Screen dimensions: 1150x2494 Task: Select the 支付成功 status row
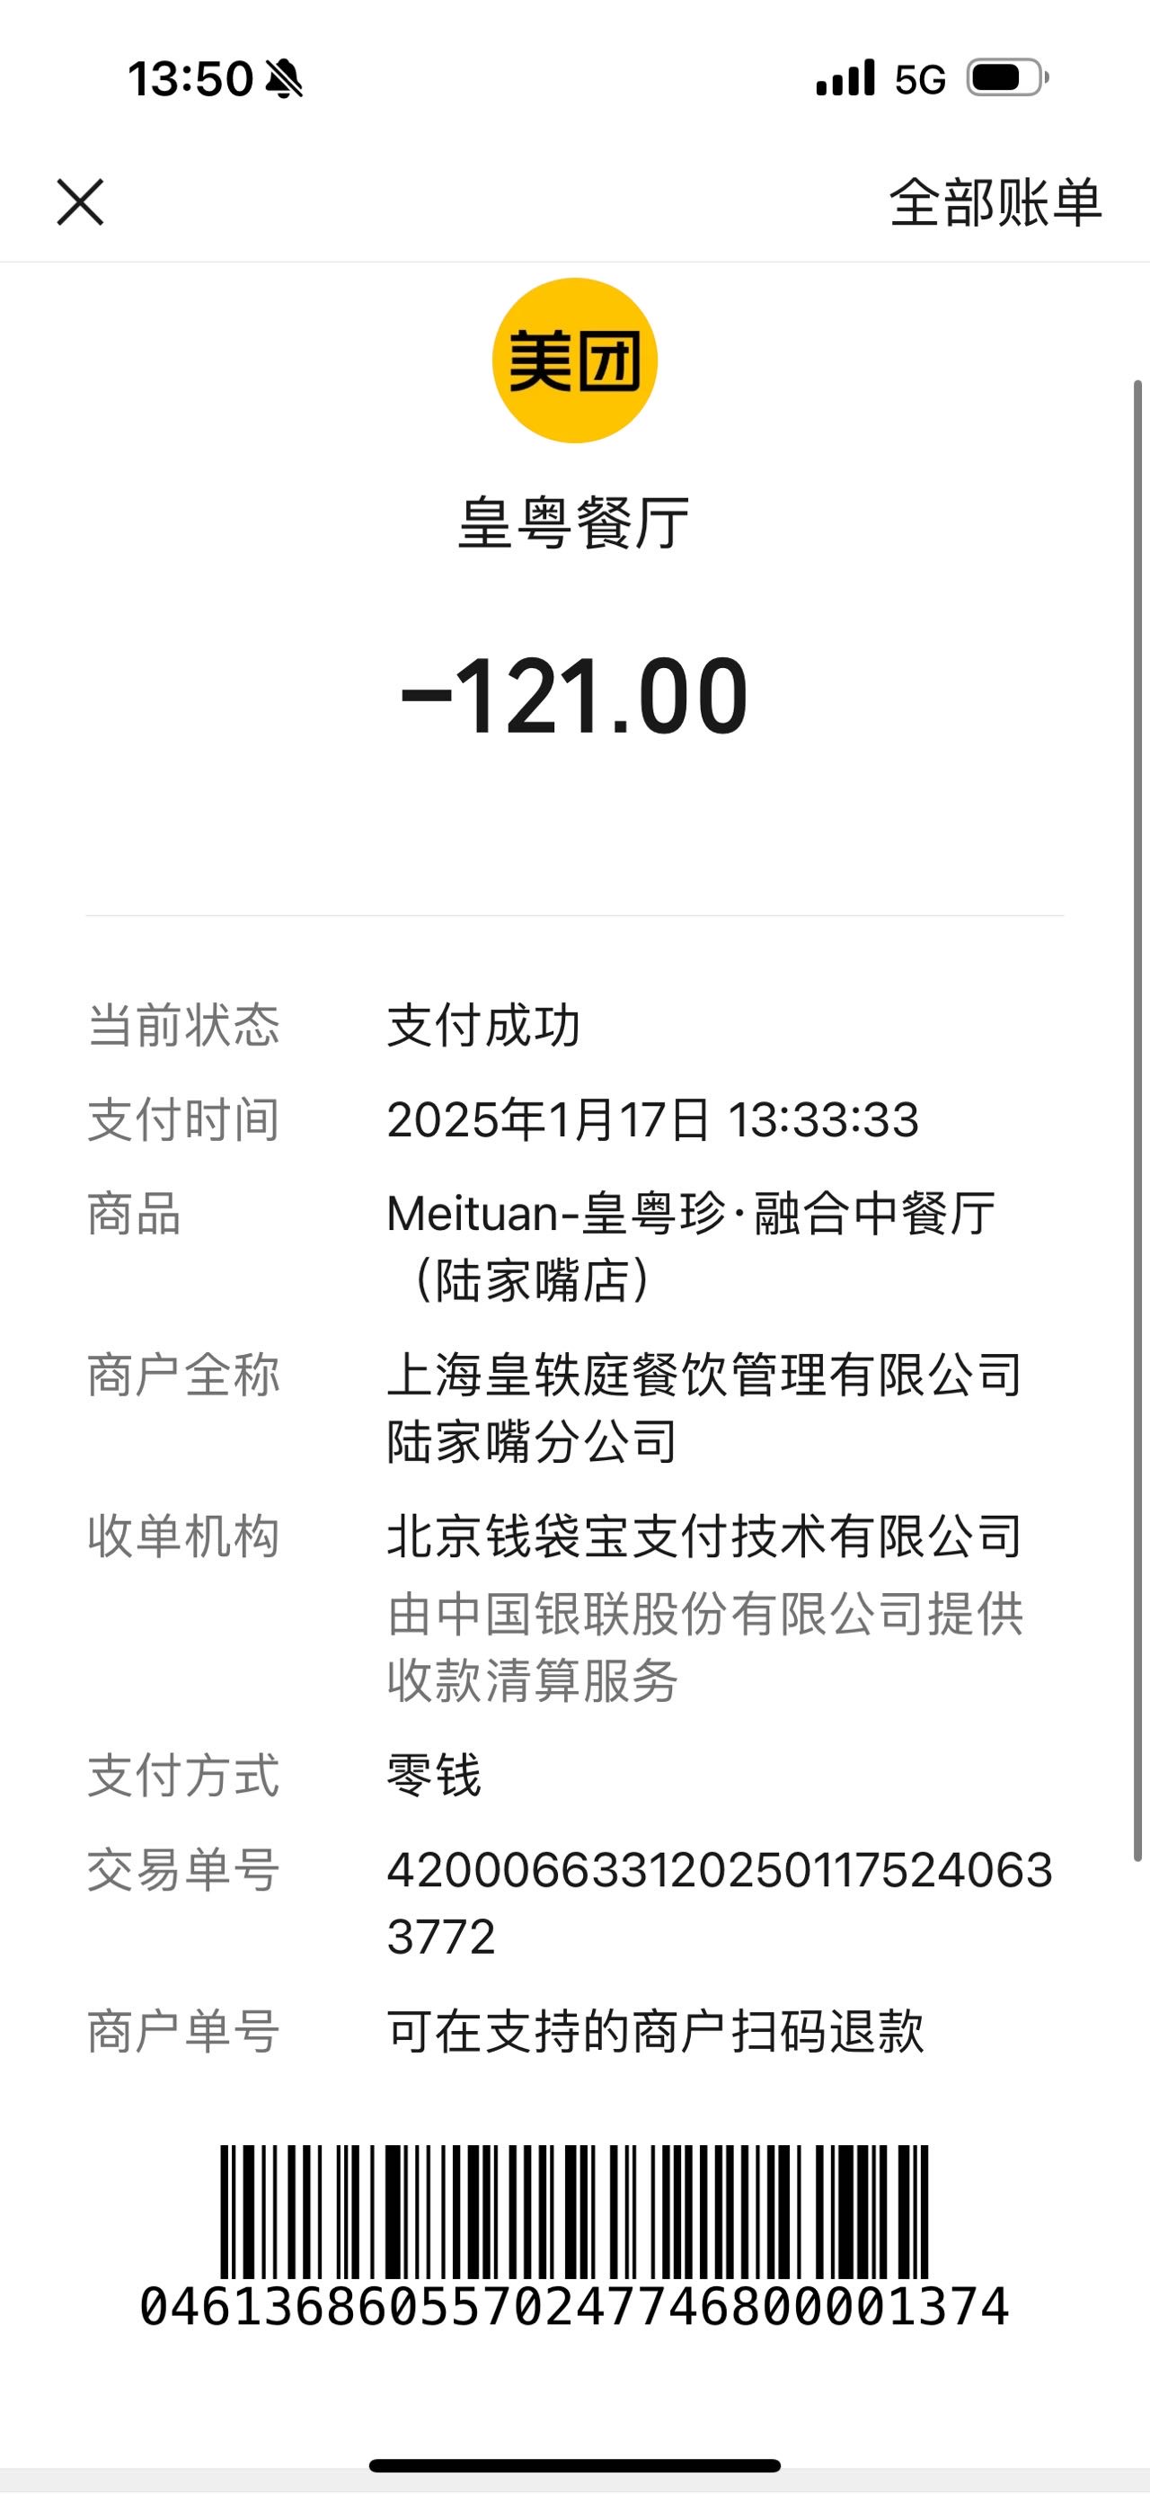[574, 1025]
